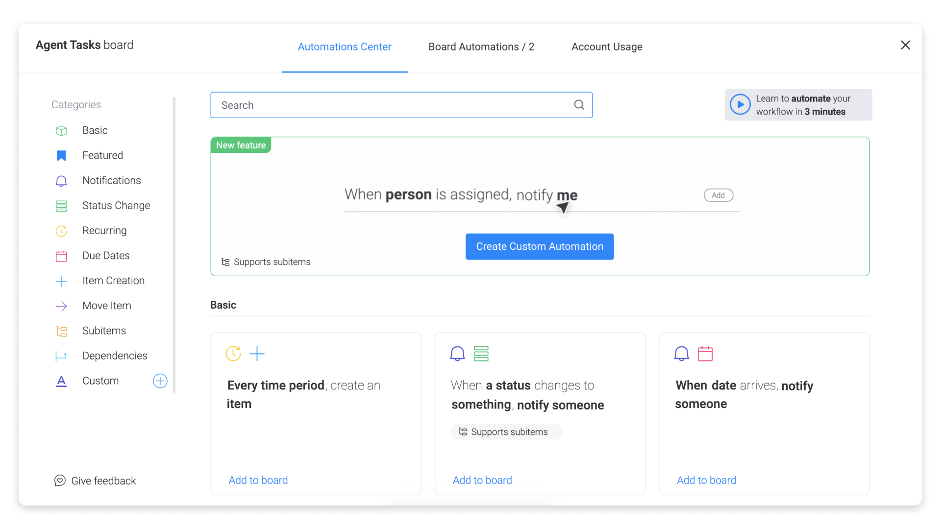
Task: Select the Due Dates calendar icon
Action: pos(61,256)
